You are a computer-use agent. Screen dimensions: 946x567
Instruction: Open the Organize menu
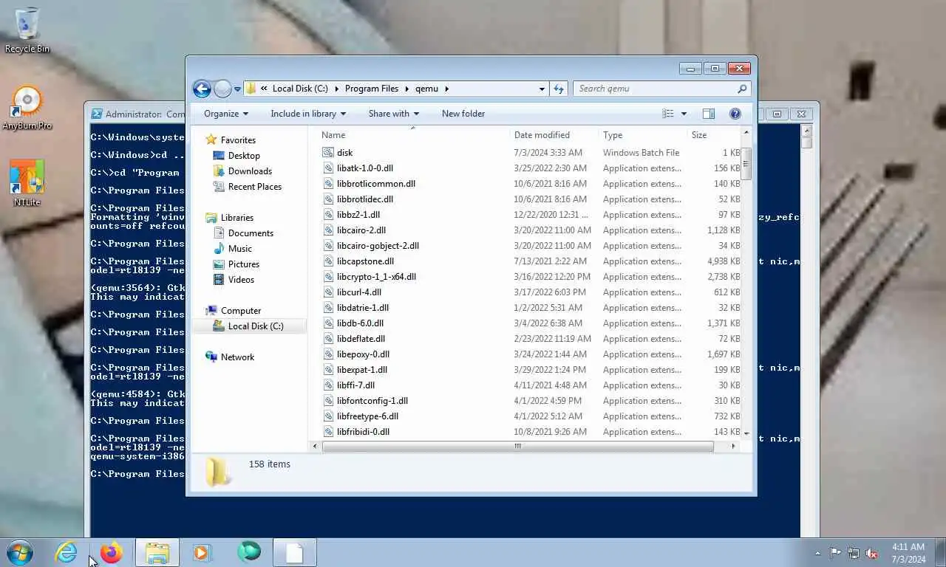(x=226, y=114)
